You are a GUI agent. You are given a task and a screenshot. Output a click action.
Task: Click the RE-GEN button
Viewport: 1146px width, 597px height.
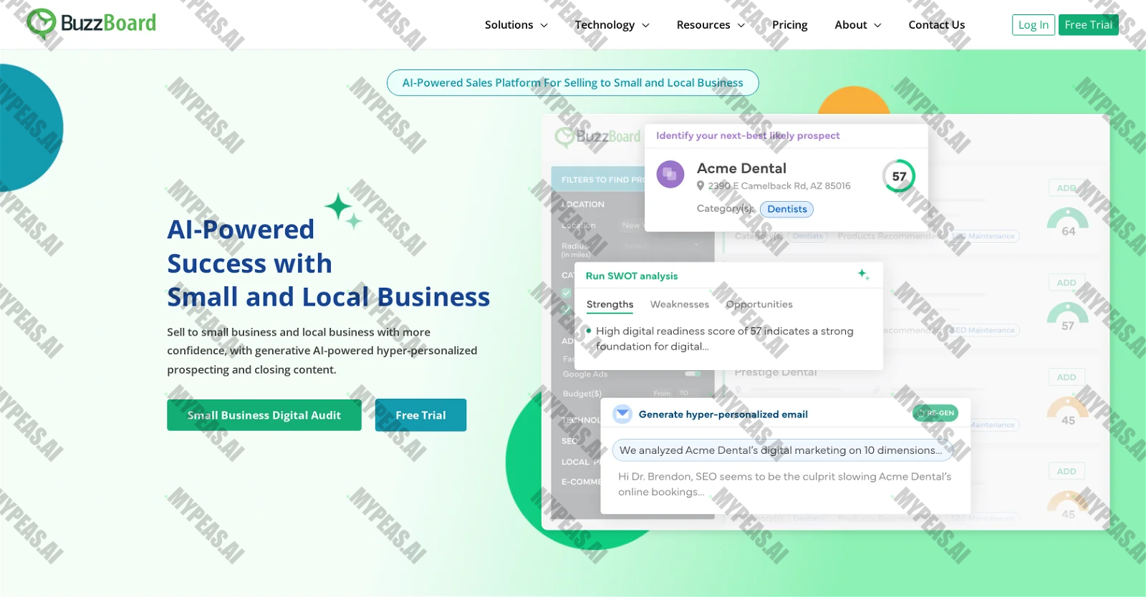point(935,413)
